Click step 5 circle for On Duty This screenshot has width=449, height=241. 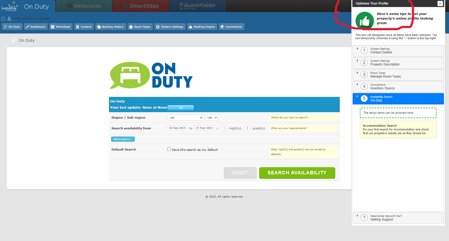coord(364,98)
